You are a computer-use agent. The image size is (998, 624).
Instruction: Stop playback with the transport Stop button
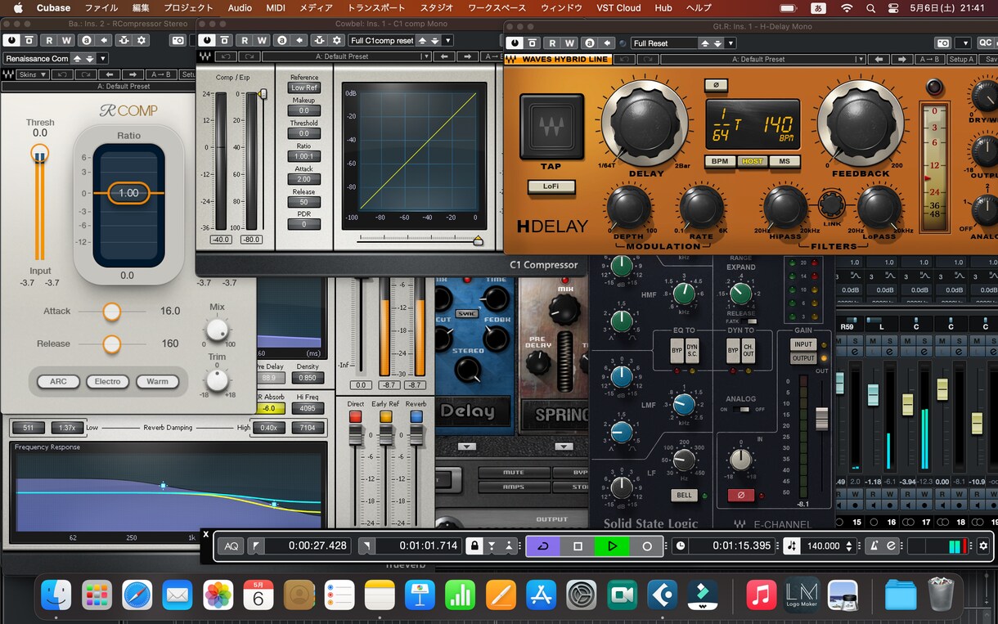click(578, 545)
